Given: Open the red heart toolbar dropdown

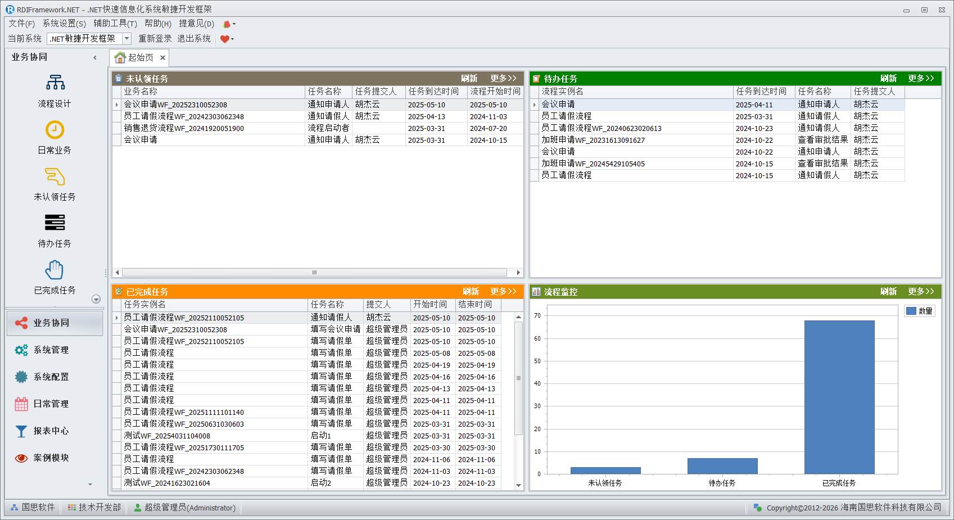Looking at the screenshot, I should 227,39.
